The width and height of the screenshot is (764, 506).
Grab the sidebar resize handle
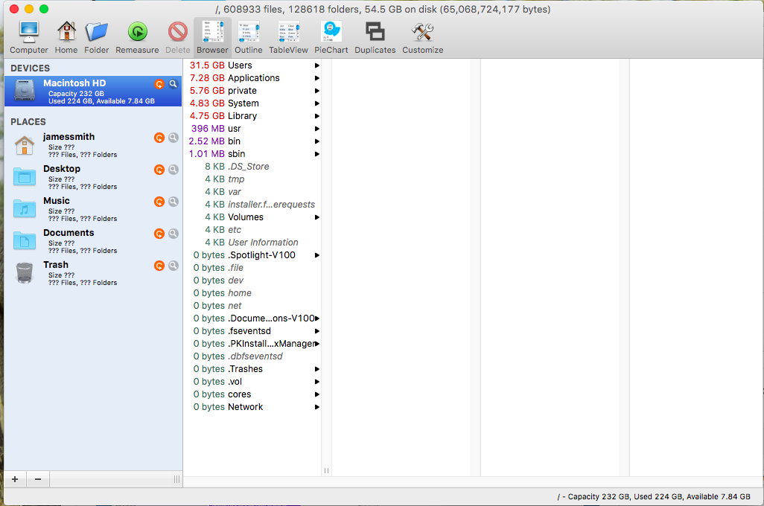[x=176, y=479]
